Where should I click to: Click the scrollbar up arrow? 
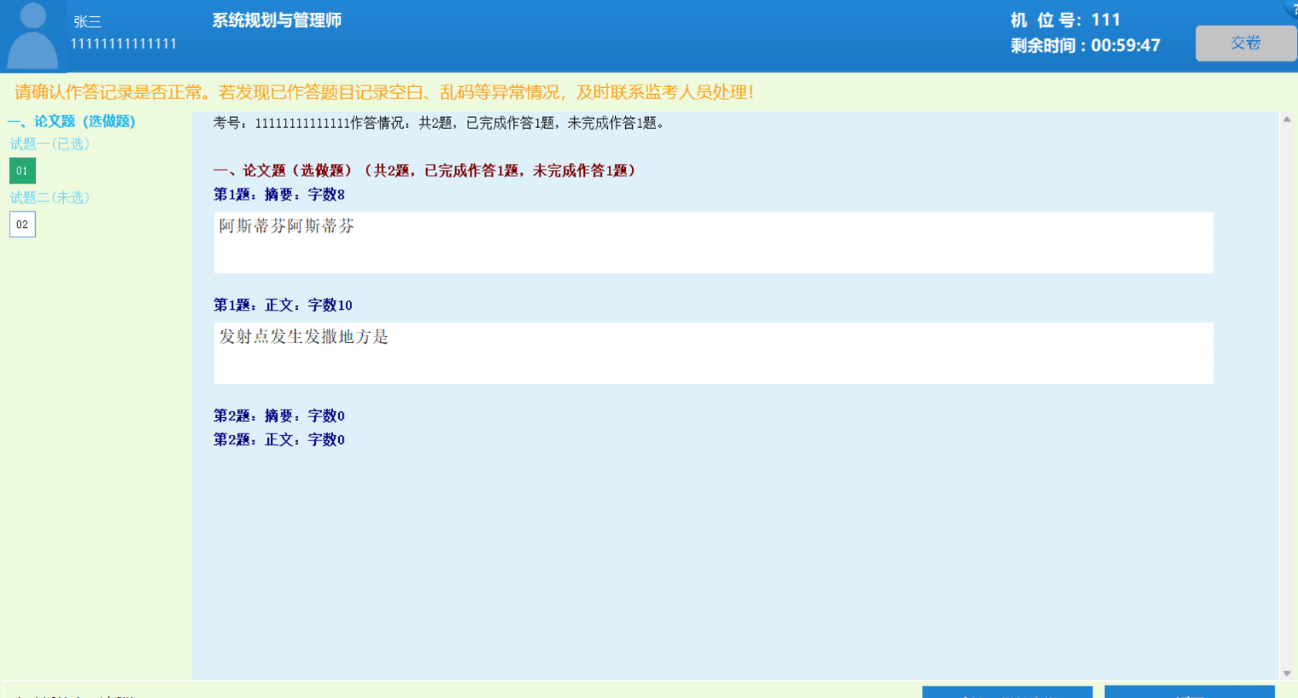[x=1287, y=119]
